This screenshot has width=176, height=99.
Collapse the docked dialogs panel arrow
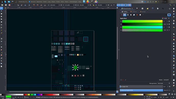click(174, 5)
